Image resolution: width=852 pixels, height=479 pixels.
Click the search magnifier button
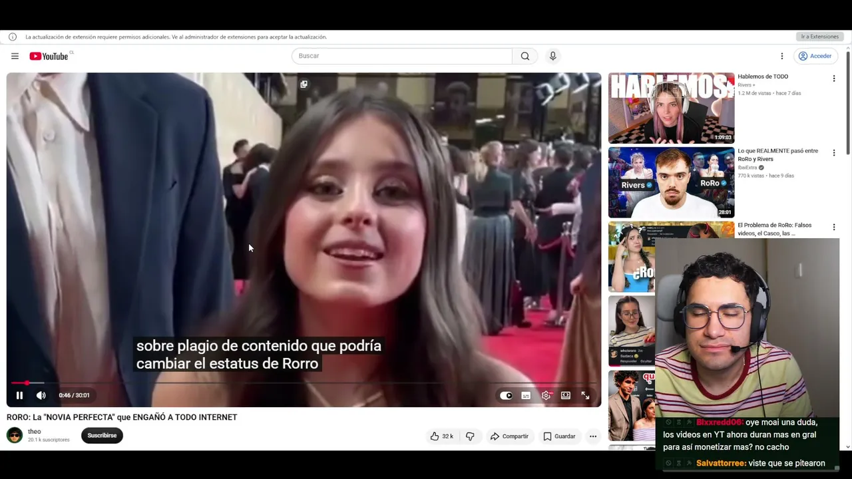coord(525,56)
